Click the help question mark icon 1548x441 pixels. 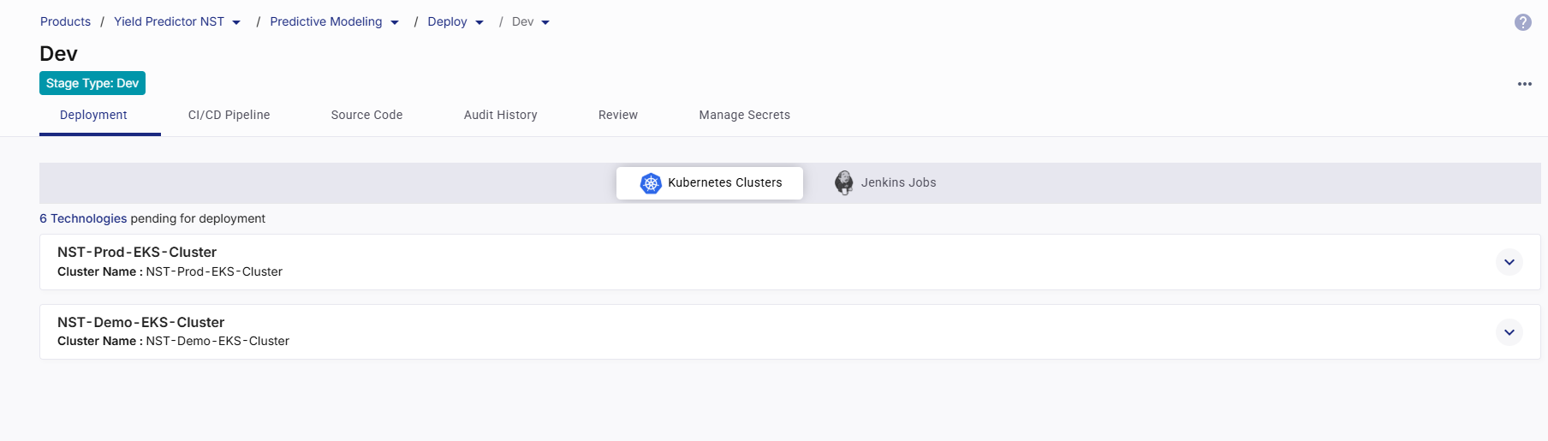(1522, 22)
